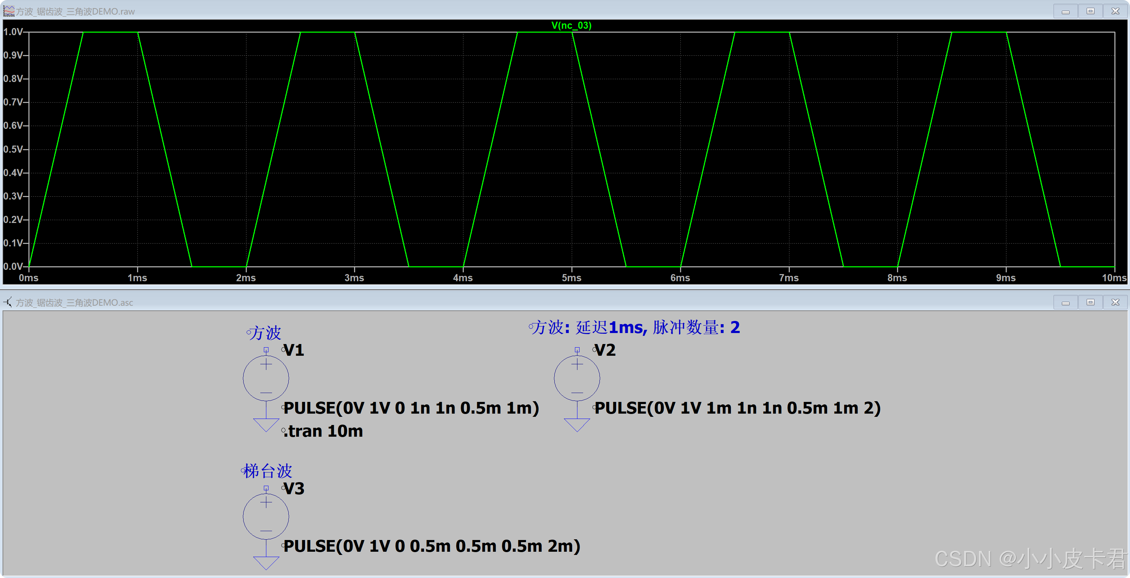Screen dimensions: 1130x578
Task: Click V3's trapezoid PULSE value text
Action: (431, 546)
